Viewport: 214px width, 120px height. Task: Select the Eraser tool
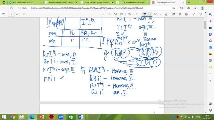(x=166, y=14)
